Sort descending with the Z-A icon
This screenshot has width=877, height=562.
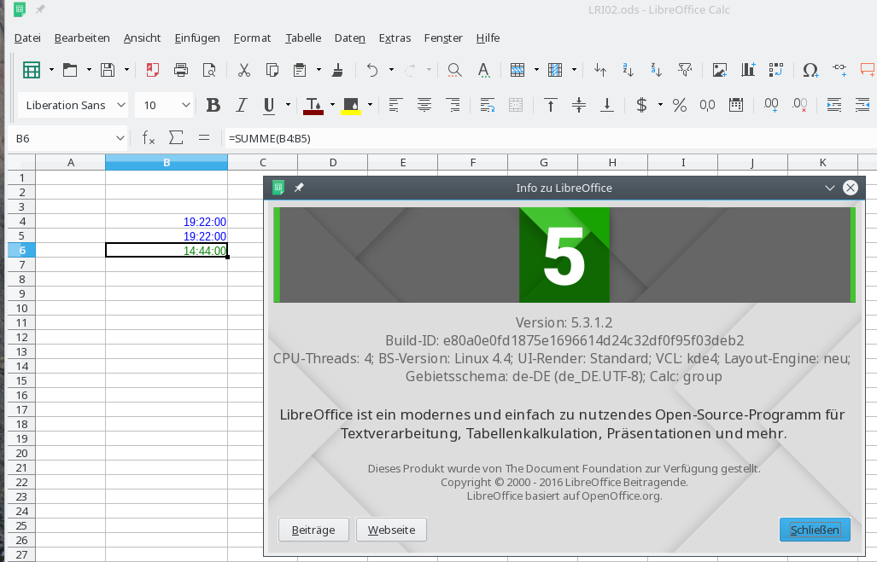click(656, 70)
